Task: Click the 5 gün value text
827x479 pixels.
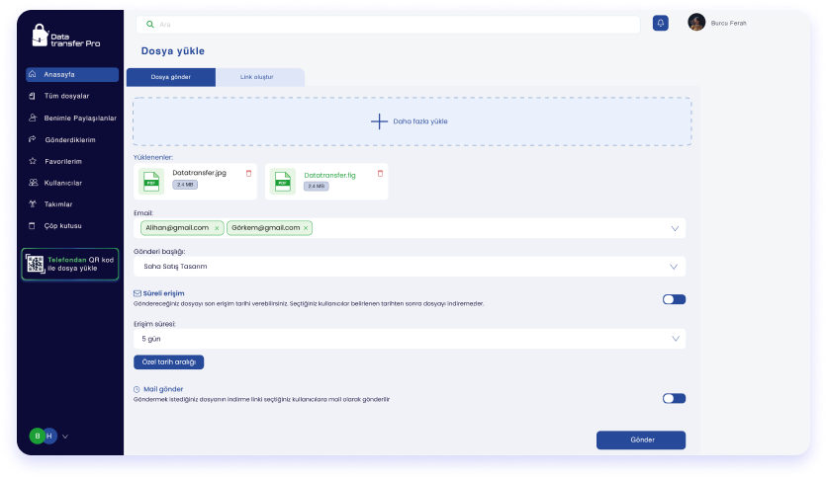Action: click(150, 339)
